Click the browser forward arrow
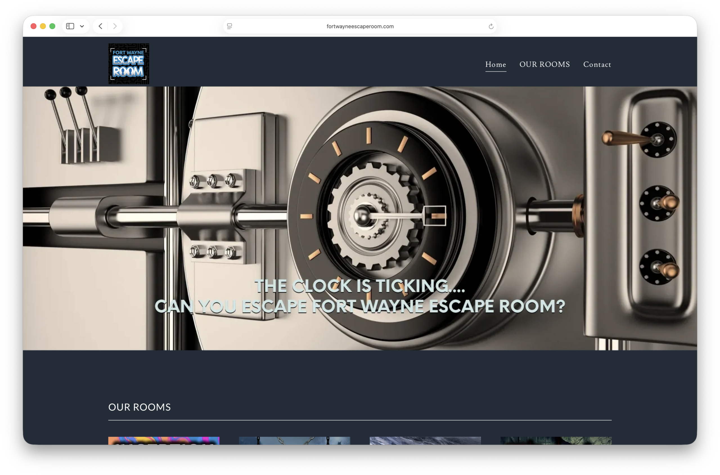This screenshot has width=720, height=475. point(115,26)
